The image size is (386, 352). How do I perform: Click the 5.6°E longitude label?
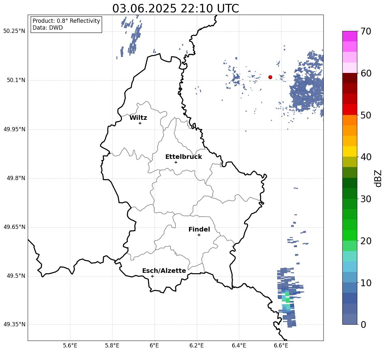coord(70,345)
